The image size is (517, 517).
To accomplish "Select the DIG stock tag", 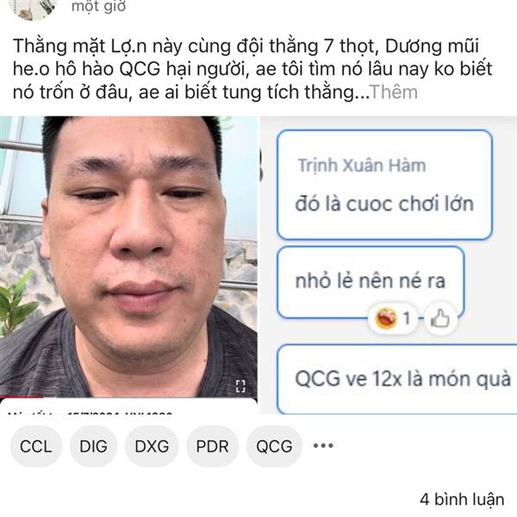I will (93, 446).
